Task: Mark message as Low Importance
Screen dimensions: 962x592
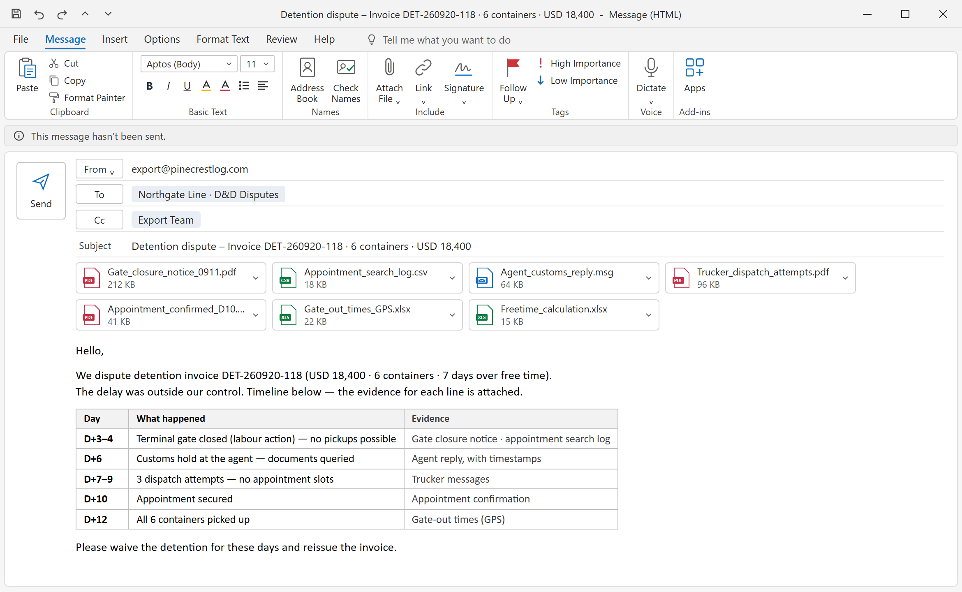Action: click(x=577, y=81)
